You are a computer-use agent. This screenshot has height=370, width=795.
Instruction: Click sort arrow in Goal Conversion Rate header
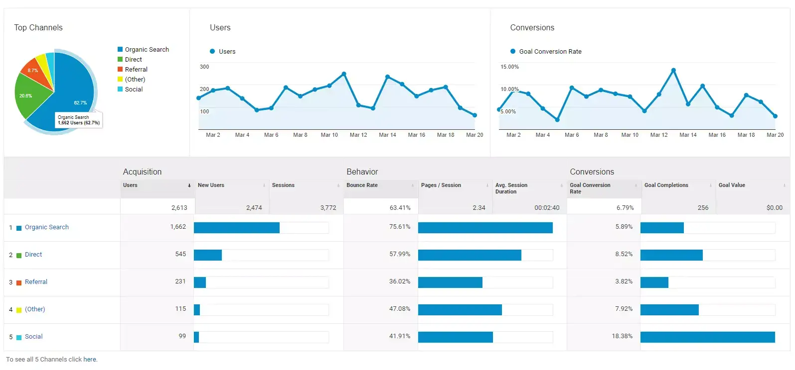pyautogui.click(x=636, y=185)
